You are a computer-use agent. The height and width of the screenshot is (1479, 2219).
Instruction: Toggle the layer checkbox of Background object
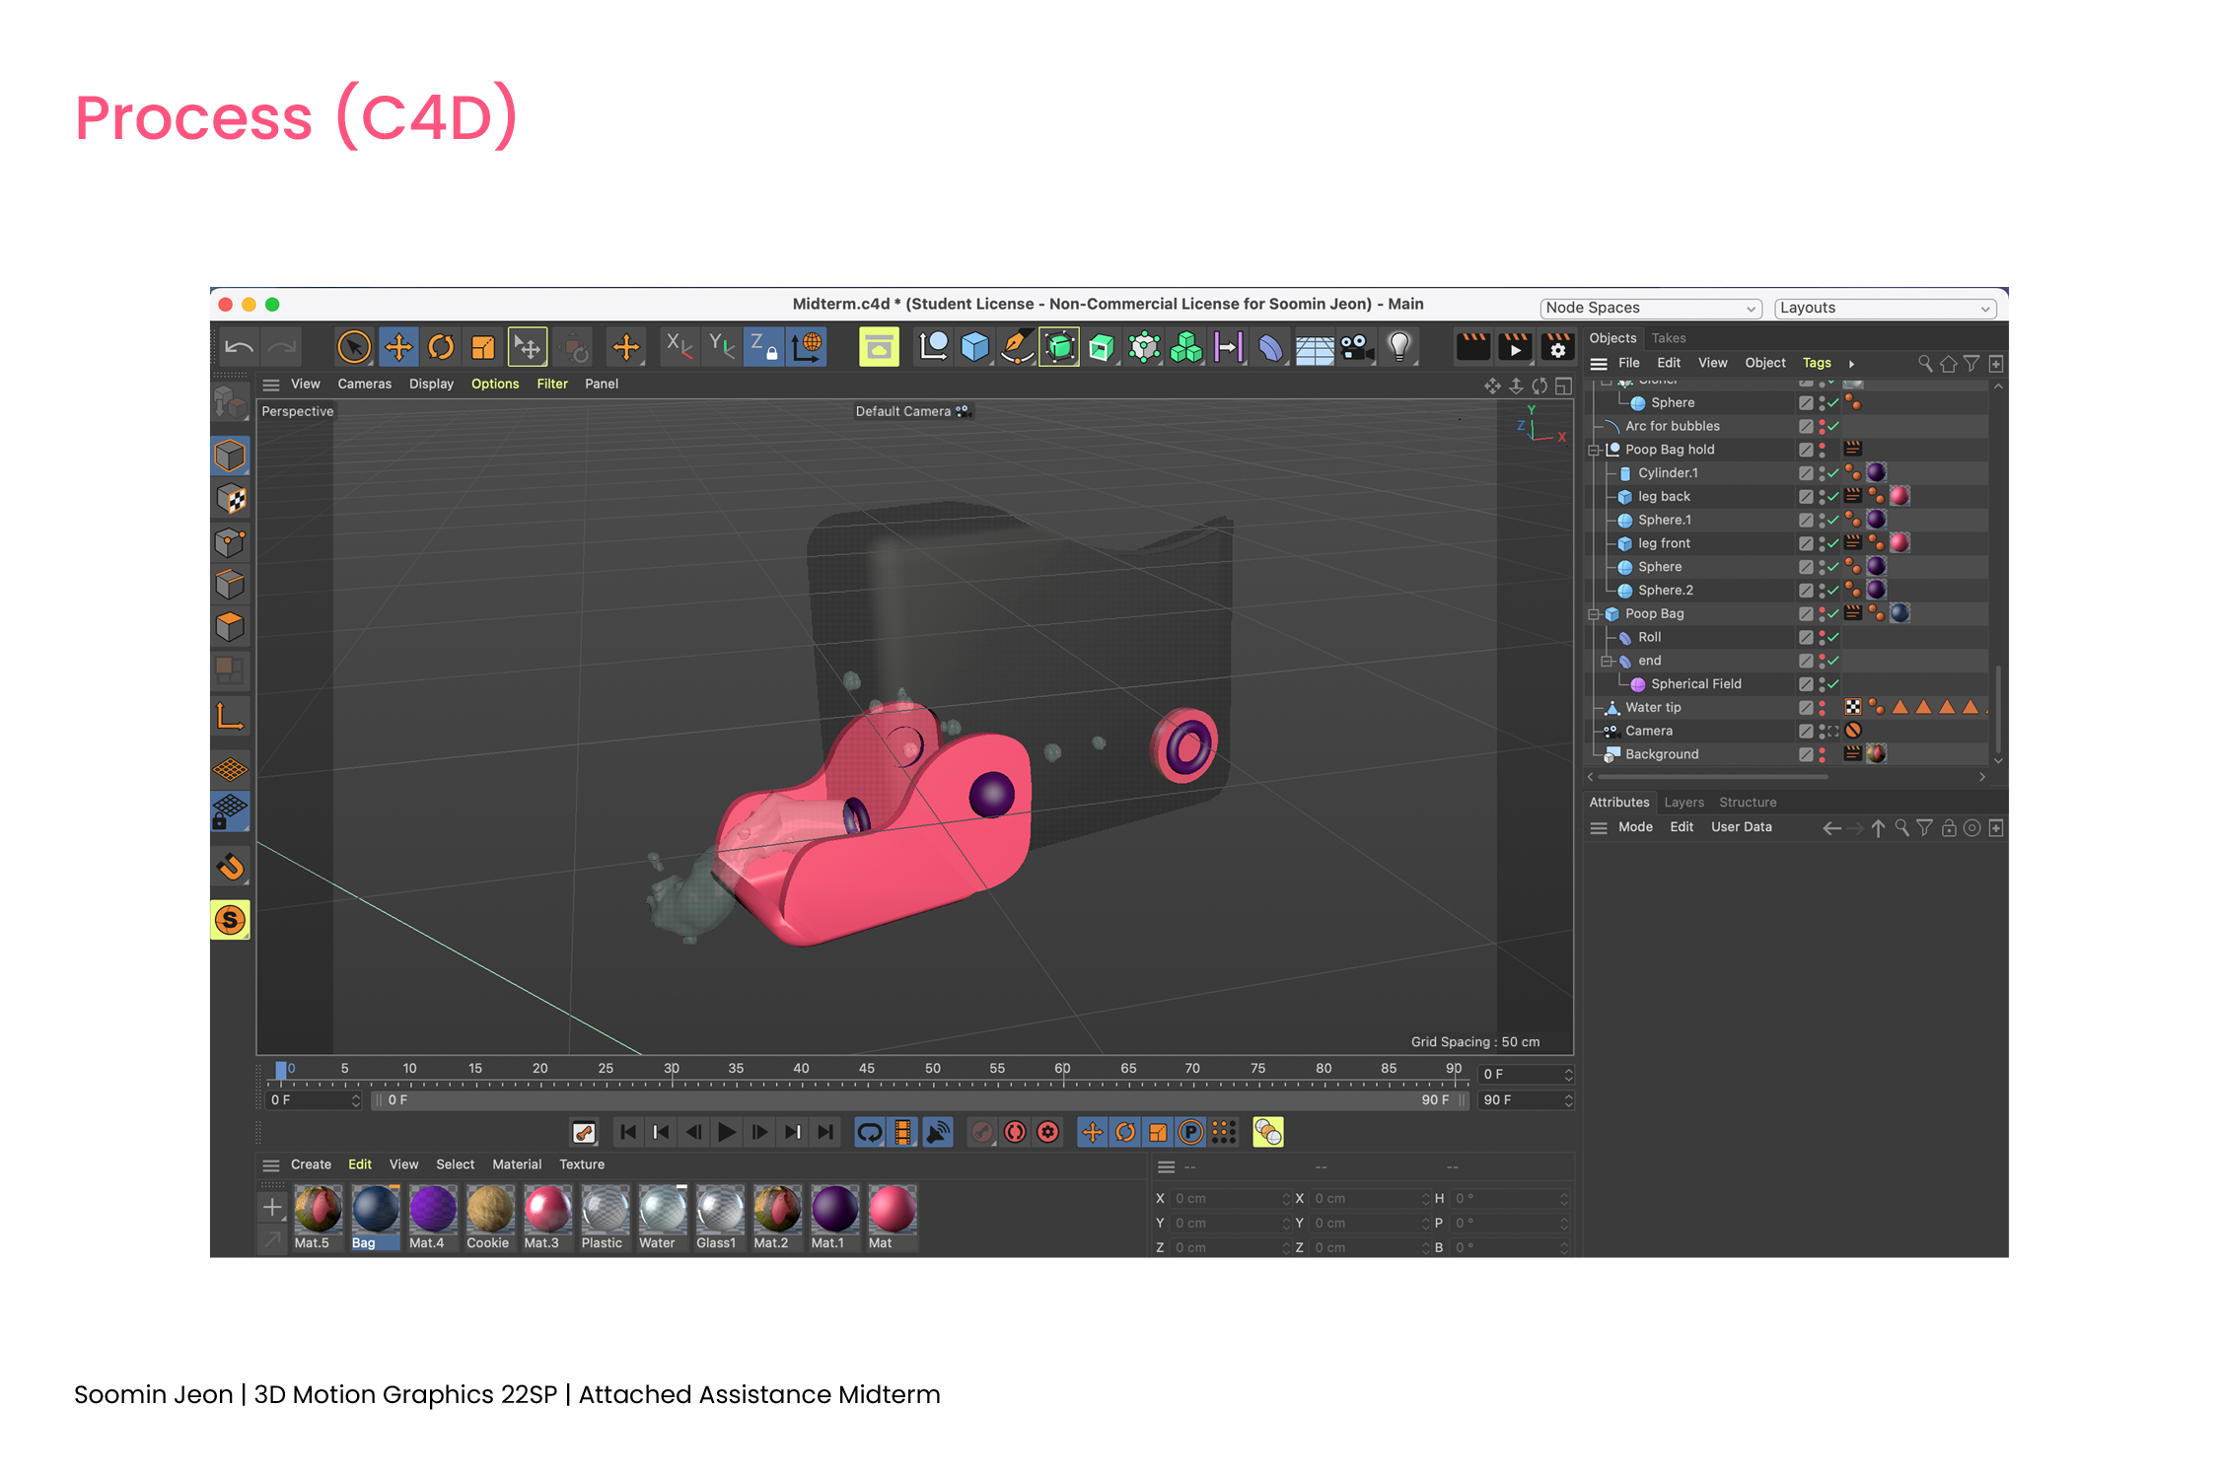[1806, 754]
